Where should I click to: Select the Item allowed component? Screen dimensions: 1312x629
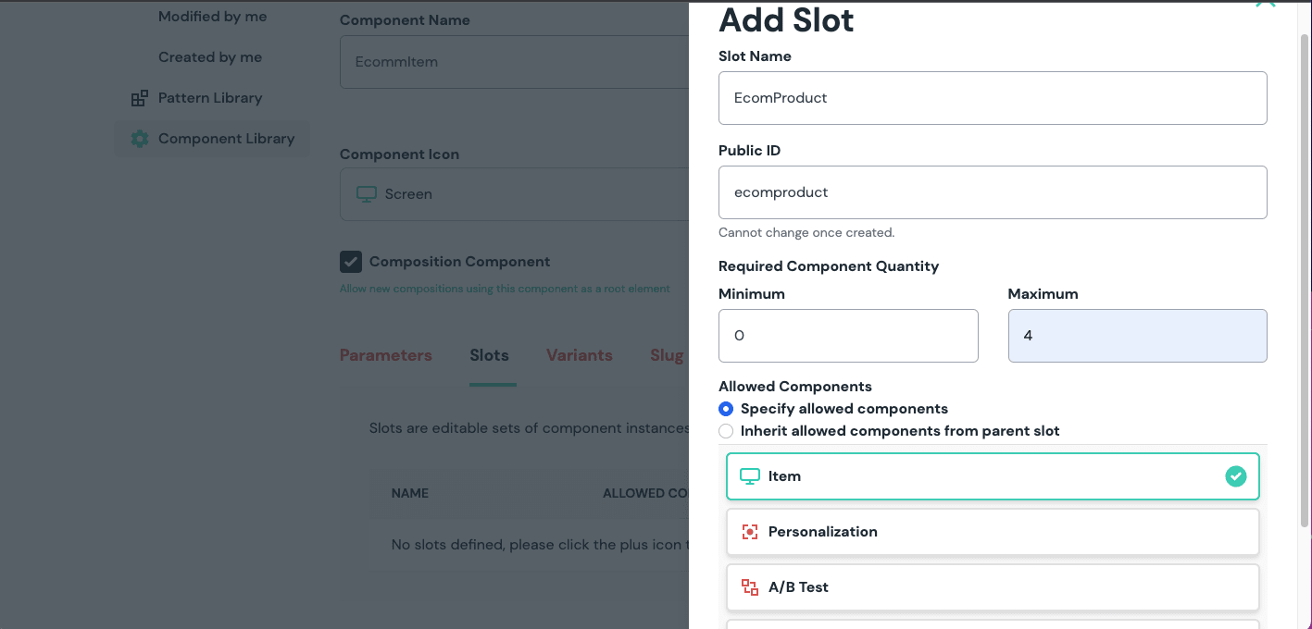point(993,476)
